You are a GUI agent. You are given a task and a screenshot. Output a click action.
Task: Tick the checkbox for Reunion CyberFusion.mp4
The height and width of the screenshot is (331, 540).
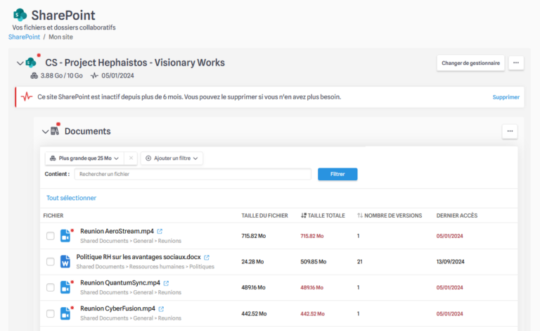51,313
